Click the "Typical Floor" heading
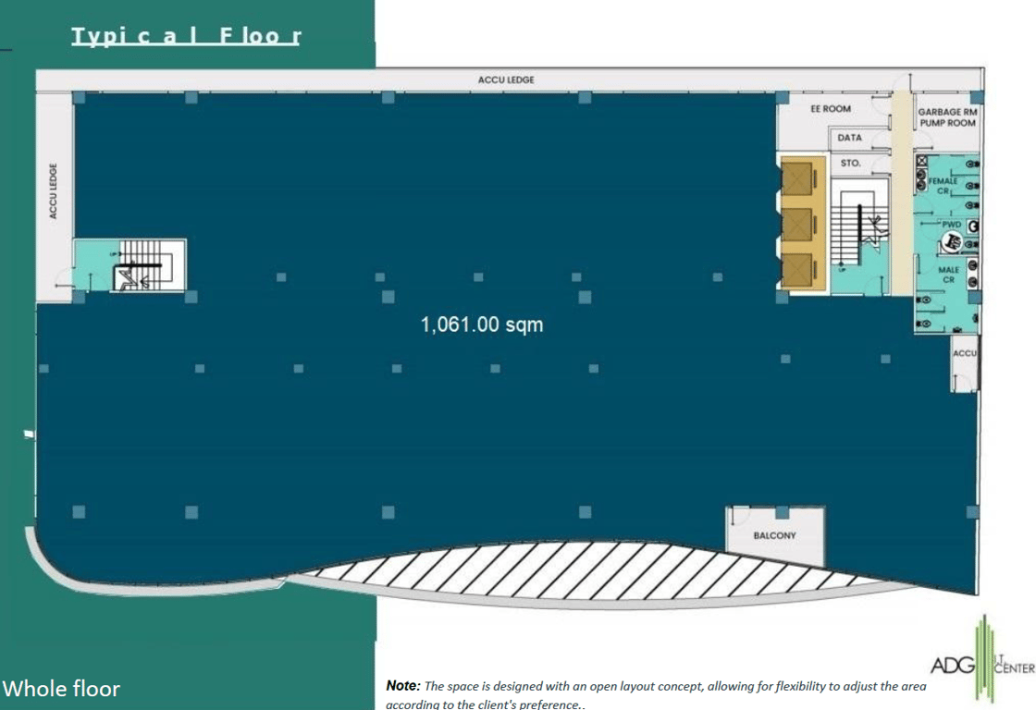This screenshot has height=710, width=1036. pyautogui.click(x=186, y=36)
